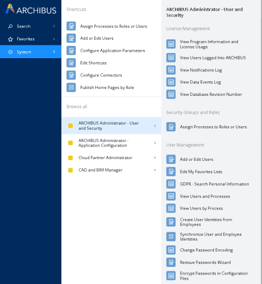This screenshot has width=262, height=284.
Task: Click the View Notifications Log table icon
Action: click(x=171, y=70)
